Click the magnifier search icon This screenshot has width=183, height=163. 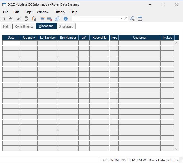126,19
